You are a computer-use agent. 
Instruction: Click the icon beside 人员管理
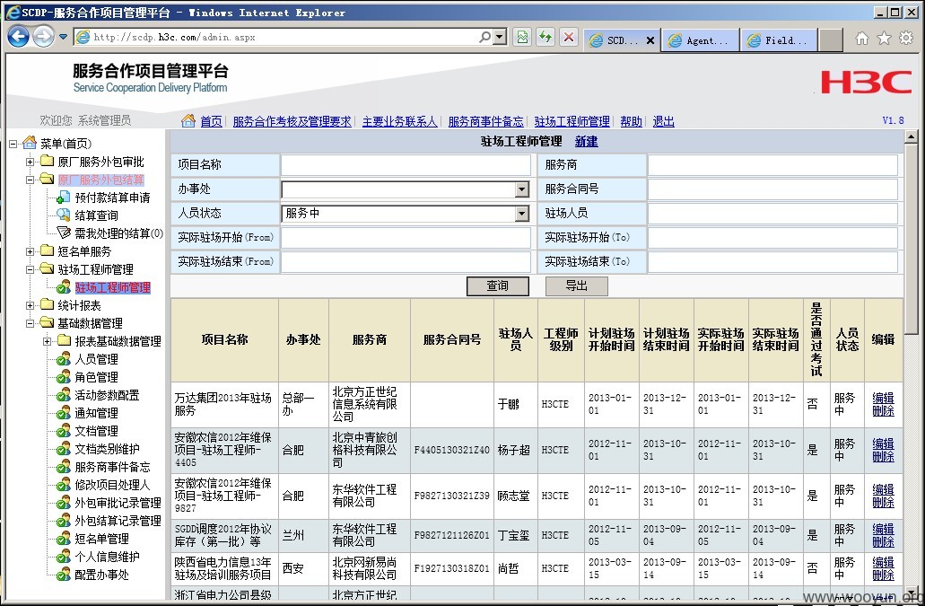pos(63,359)
